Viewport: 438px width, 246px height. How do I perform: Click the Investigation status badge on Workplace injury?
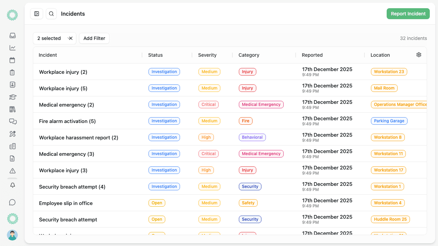(x=164, y=72)
